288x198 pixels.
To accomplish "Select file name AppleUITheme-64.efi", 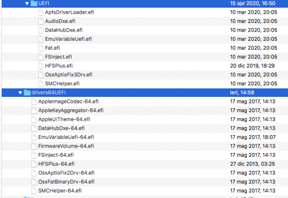I will point(64,119).
